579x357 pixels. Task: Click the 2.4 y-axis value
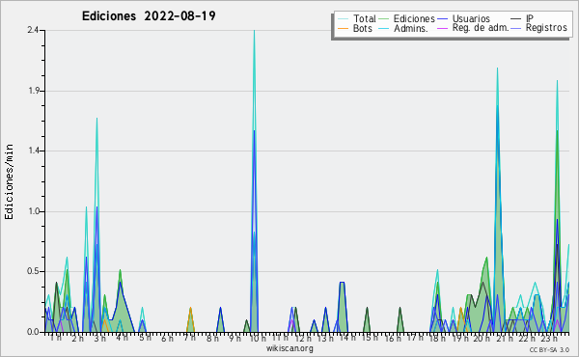tap(33, 30)
